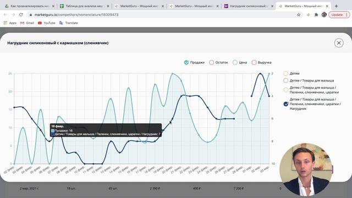Enable the Цена series
The image size is (352, 198).
[x=235, y=62]
